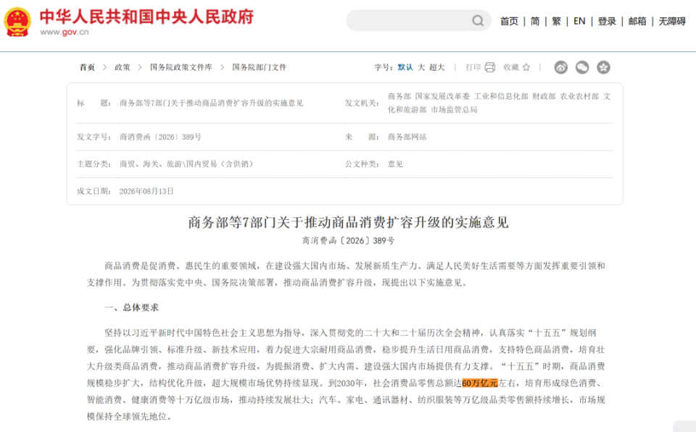The height and width of the screenshot is (432, 696).
Task: Share via Weibo icon
Action: tap(561, 67)
